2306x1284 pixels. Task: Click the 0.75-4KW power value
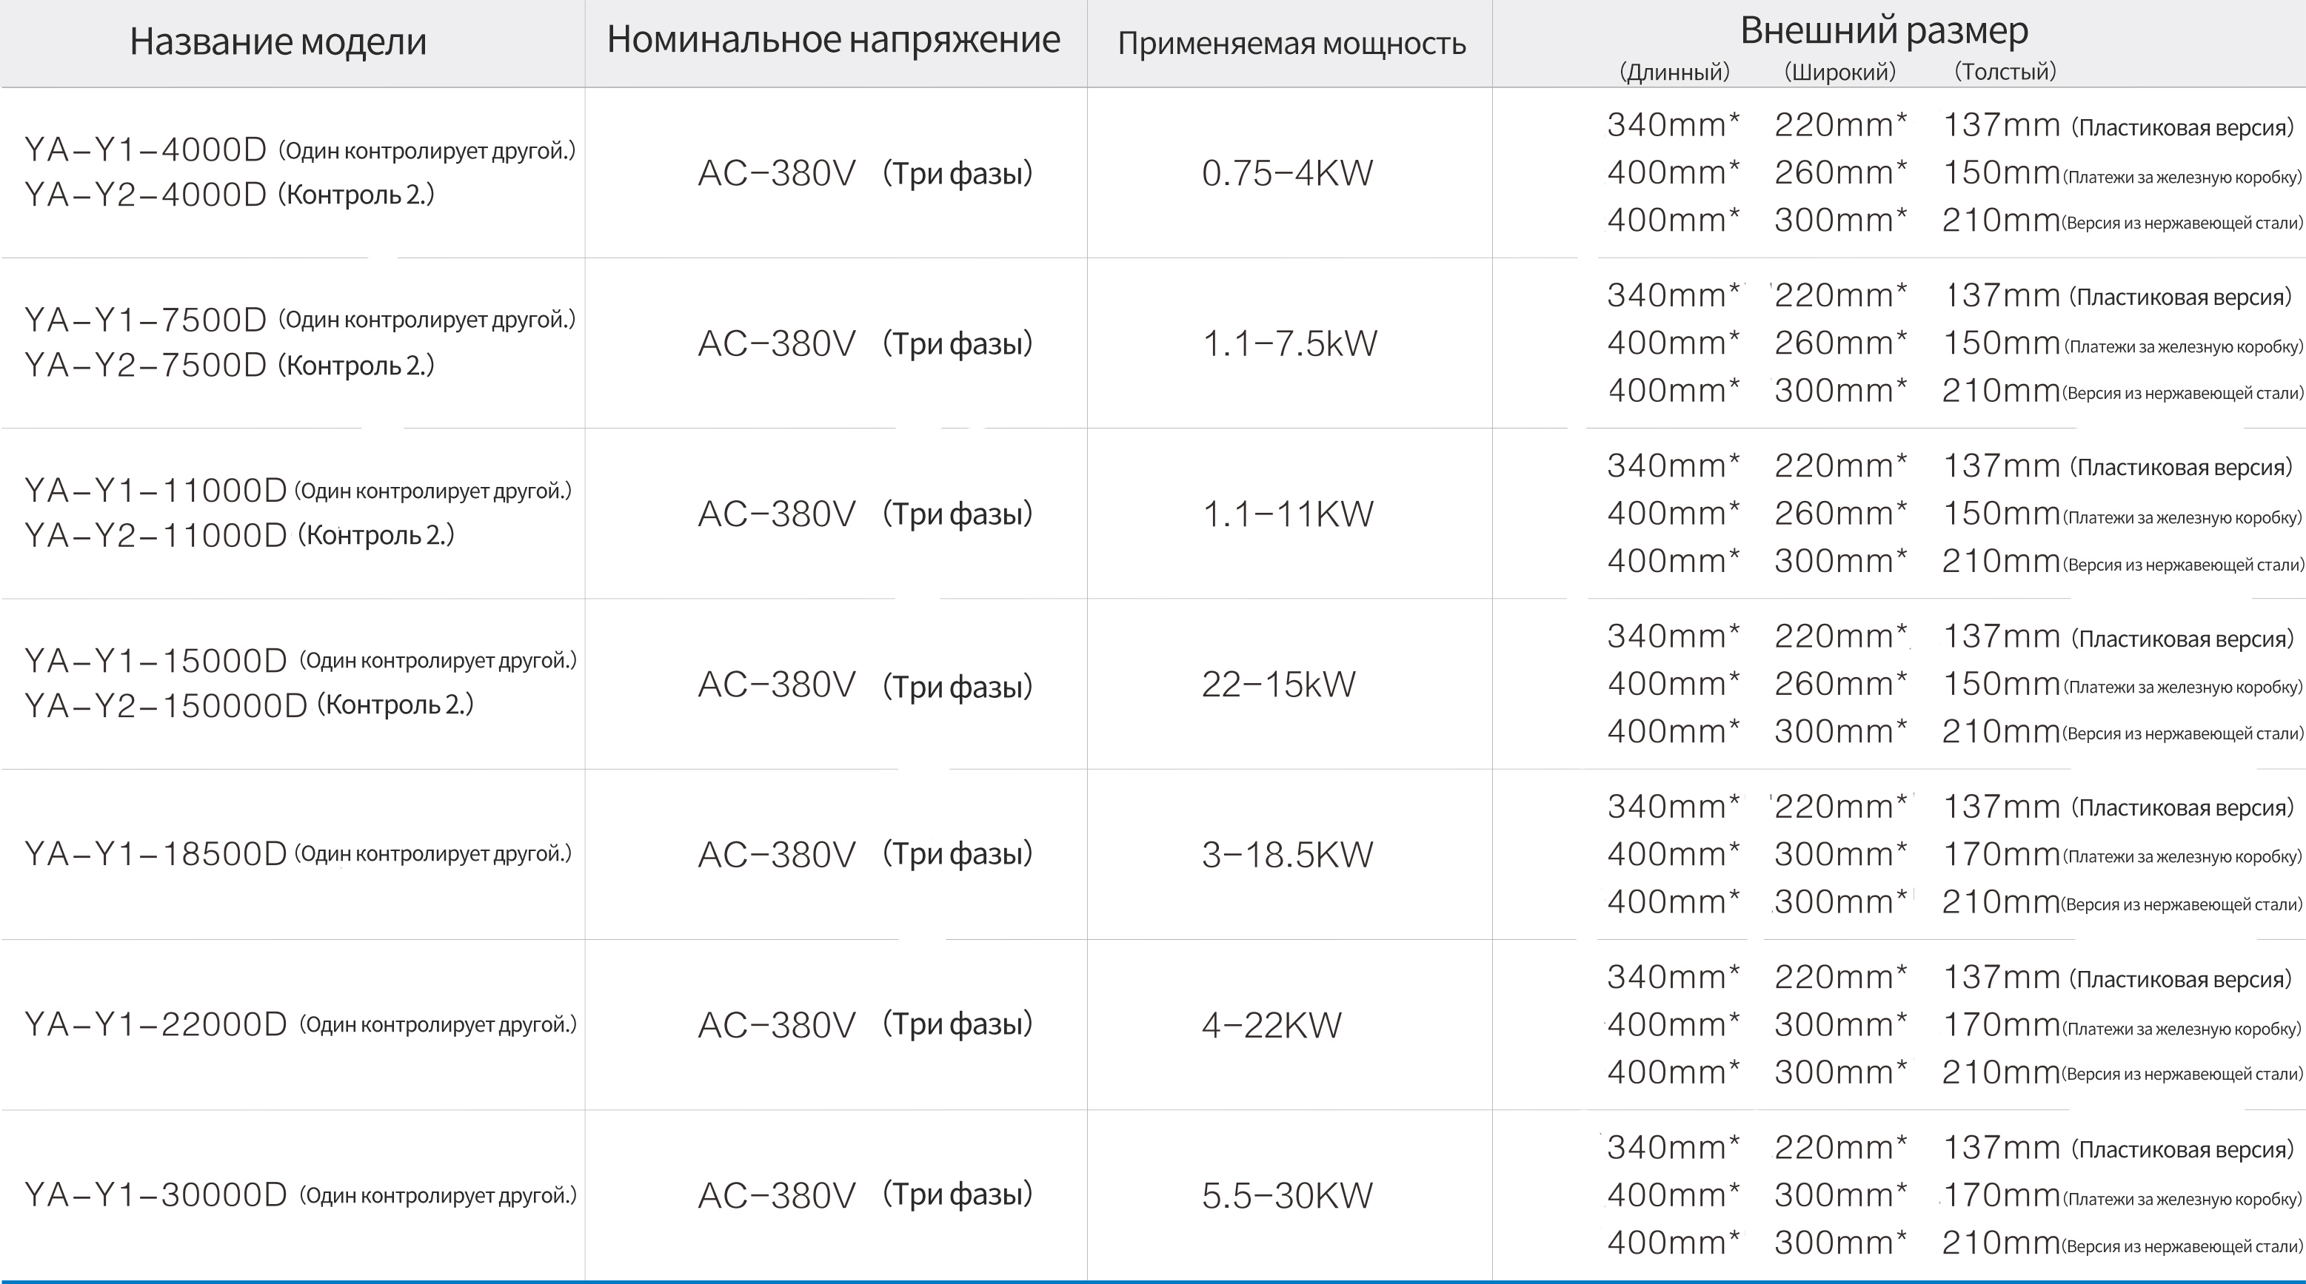1286,172
